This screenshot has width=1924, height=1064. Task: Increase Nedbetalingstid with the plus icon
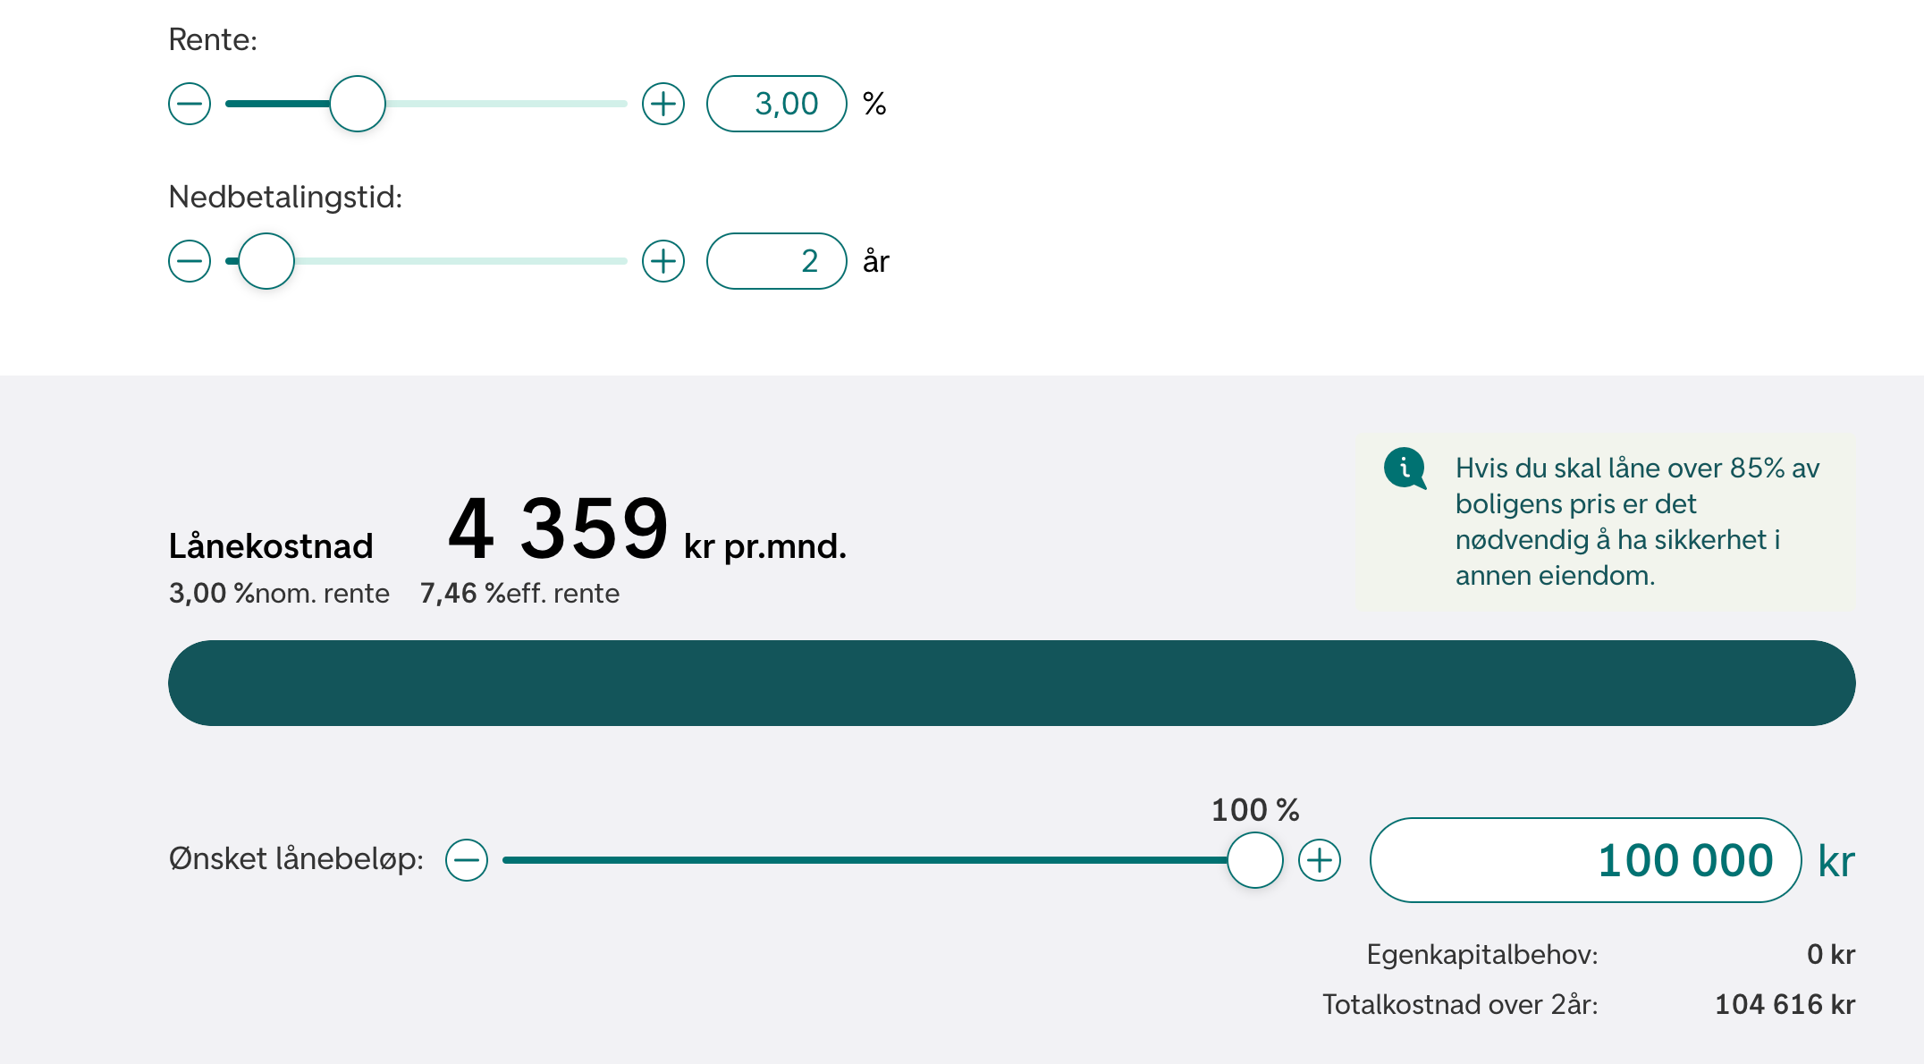[x=663, y=261]
